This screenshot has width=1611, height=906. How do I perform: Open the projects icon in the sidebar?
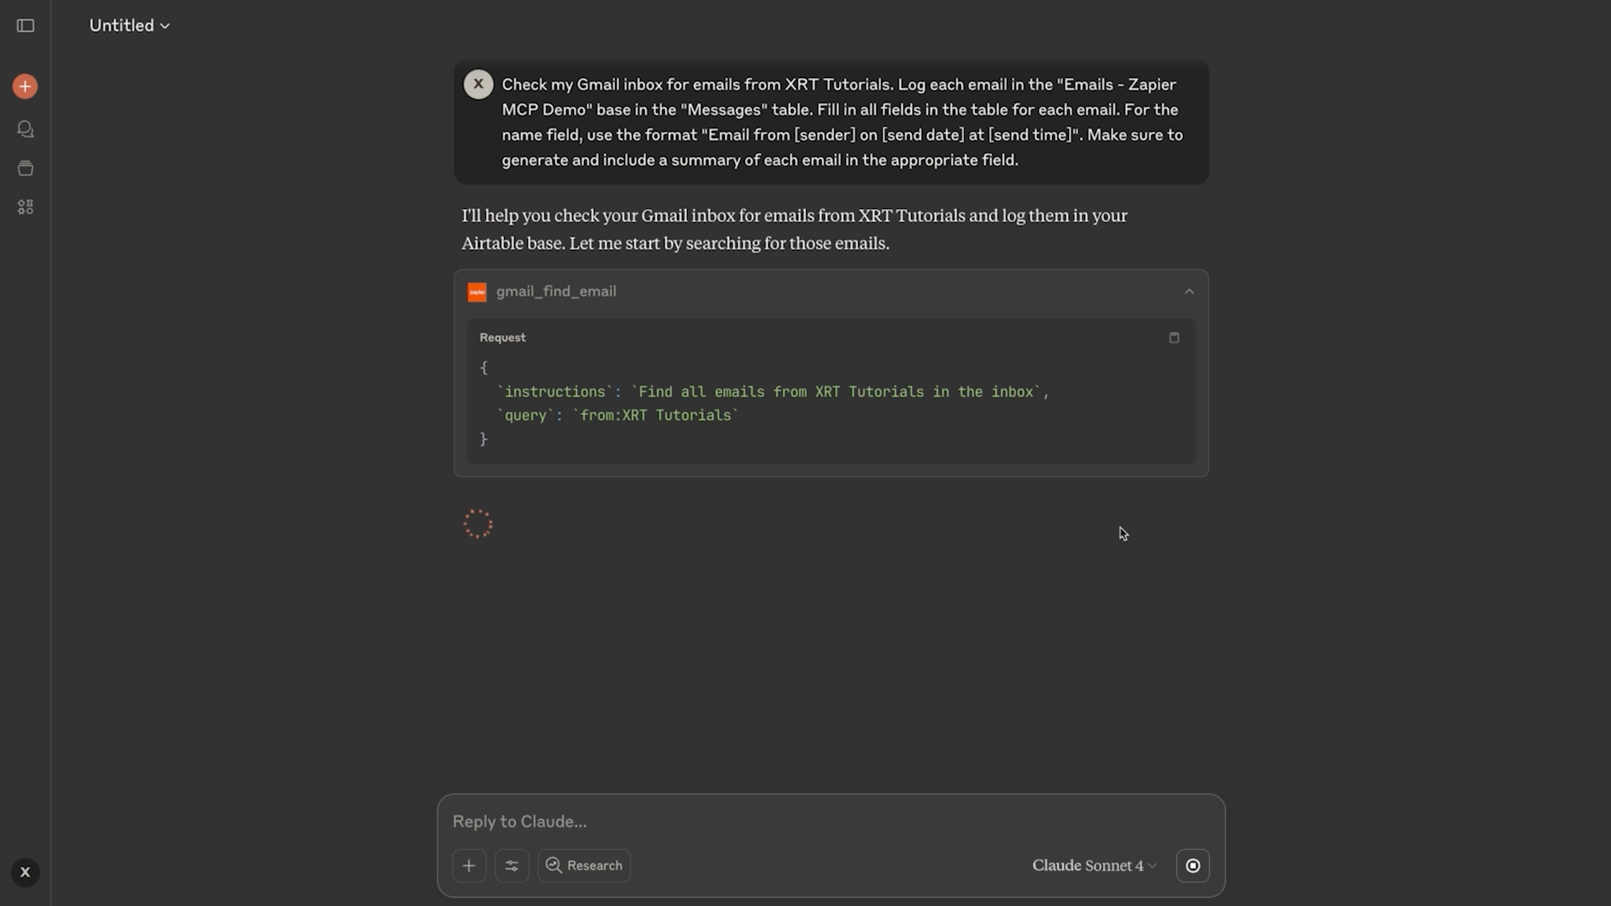coord(25,168)
